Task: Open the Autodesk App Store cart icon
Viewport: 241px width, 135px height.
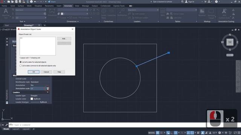Action: 205,1
